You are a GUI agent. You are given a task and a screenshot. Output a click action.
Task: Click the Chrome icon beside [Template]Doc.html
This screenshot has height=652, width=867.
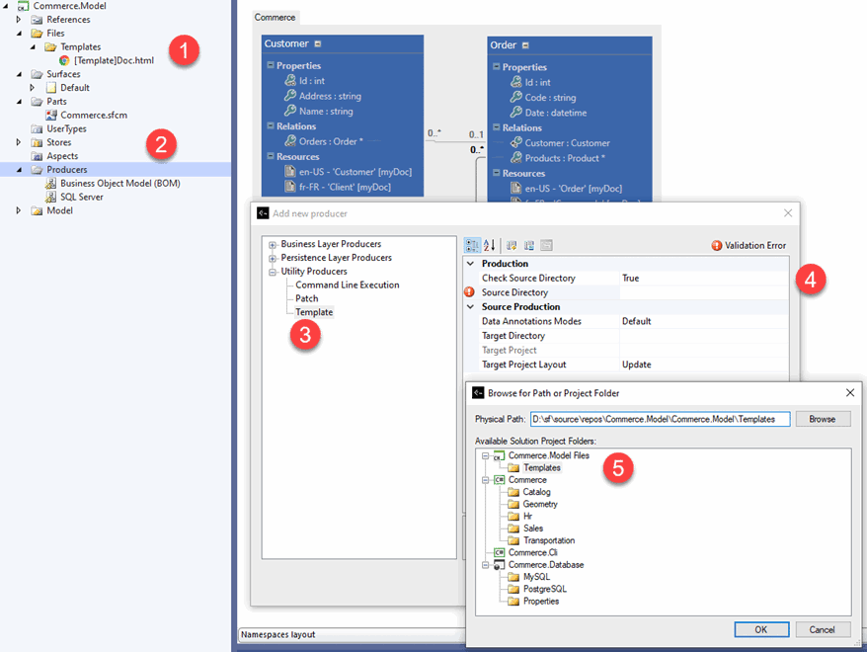click(64, 60)
